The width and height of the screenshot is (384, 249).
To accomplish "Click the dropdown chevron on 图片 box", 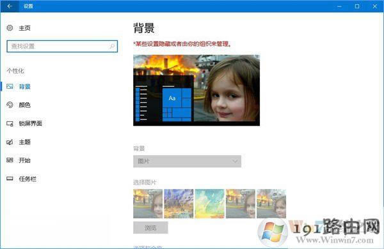I will (x=235, y=162).
